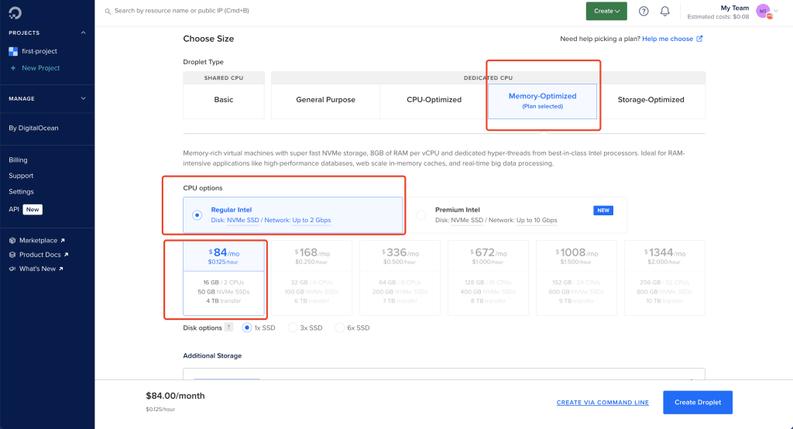The image size is (793, 429).
Task: Click the search magnifier icon
Action: (x=108, y=11)
